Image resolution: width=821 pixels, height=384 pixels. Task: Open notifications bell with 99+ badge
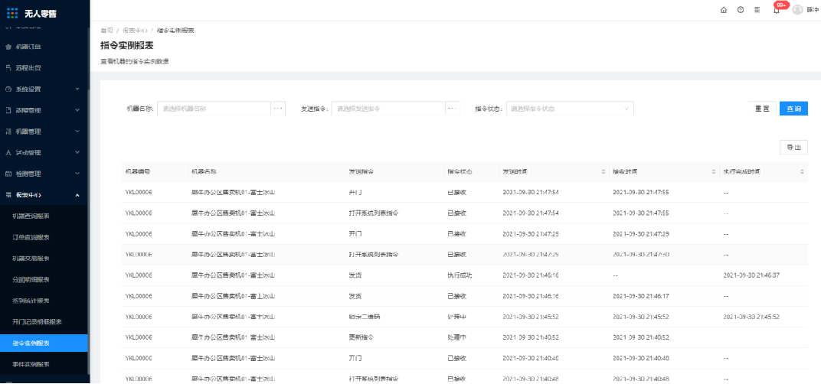coord(777,9)
